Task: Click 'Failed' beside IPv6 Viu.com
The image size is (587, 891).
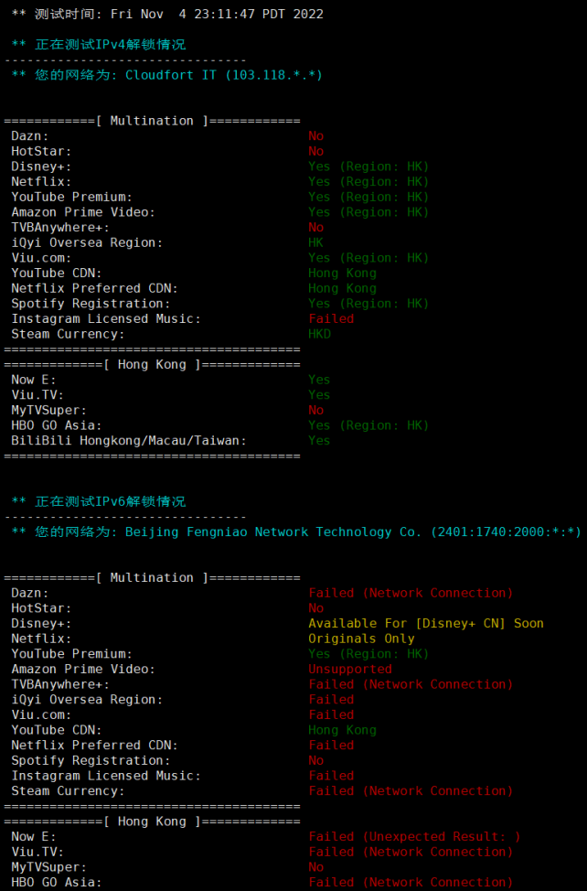Action: click(x=331, y=714)
